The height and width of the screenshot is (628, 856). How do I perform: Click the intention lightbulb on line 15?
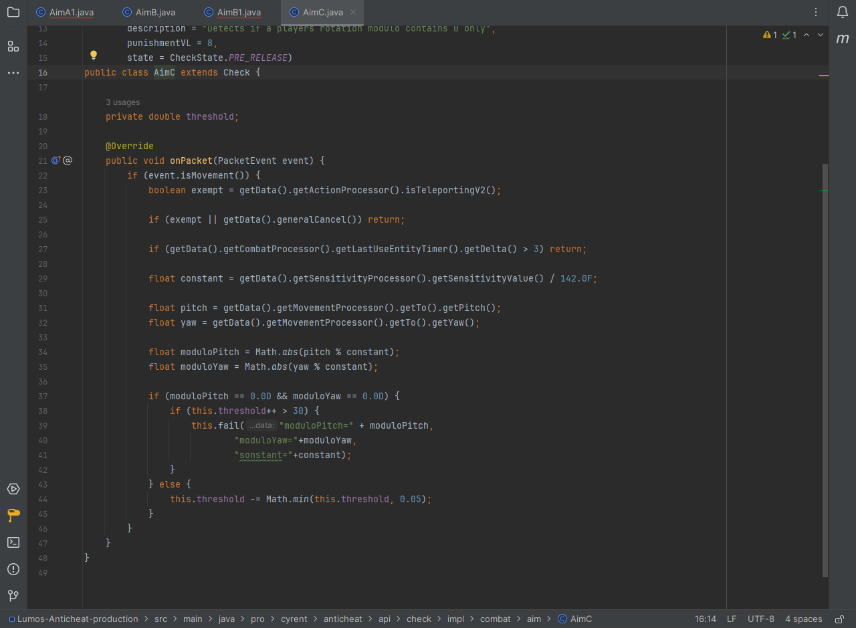(94, 56)
